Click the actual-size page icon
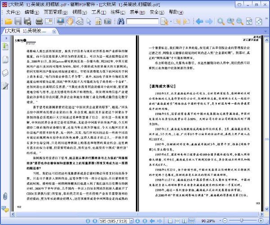270x225 pixels. coord(249,22)
